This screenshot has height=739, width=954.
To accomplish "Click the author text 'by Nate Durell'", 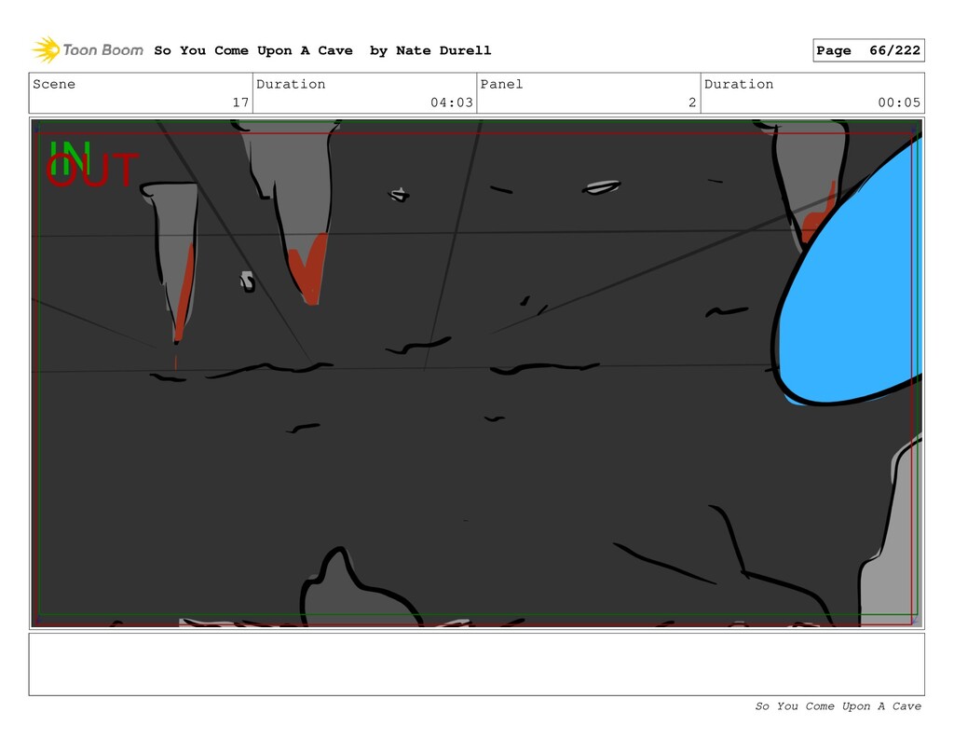I will click(430, 50).
